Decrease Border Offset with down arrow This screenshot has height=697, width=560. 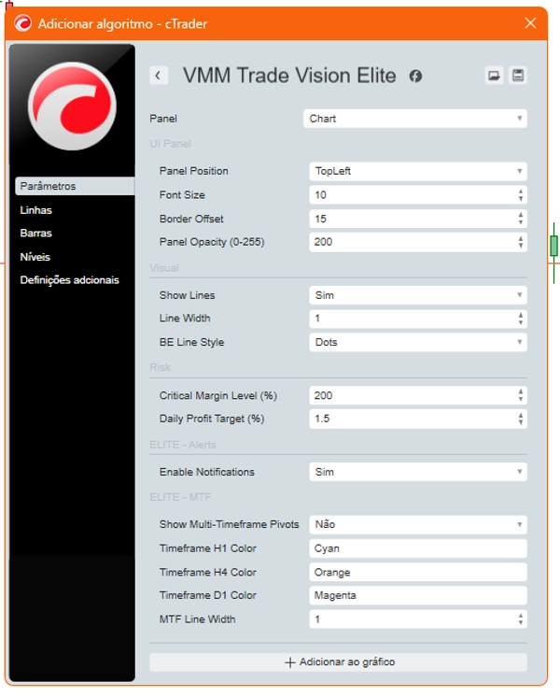coord(521,222)
